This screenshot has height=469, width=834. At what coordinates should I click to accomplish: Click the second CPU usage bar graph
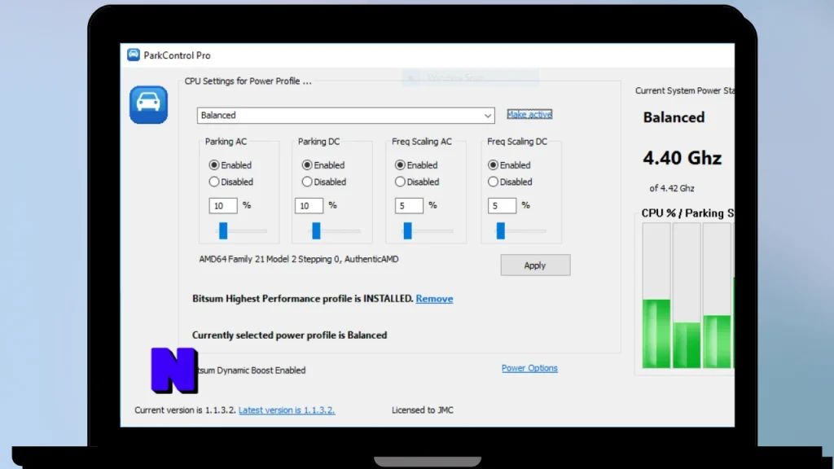click(x=687, y=296)
